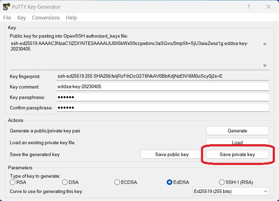Click the public key box scroll up arrow
Viewport: 279px width, 201px height.
coord(265,44)
